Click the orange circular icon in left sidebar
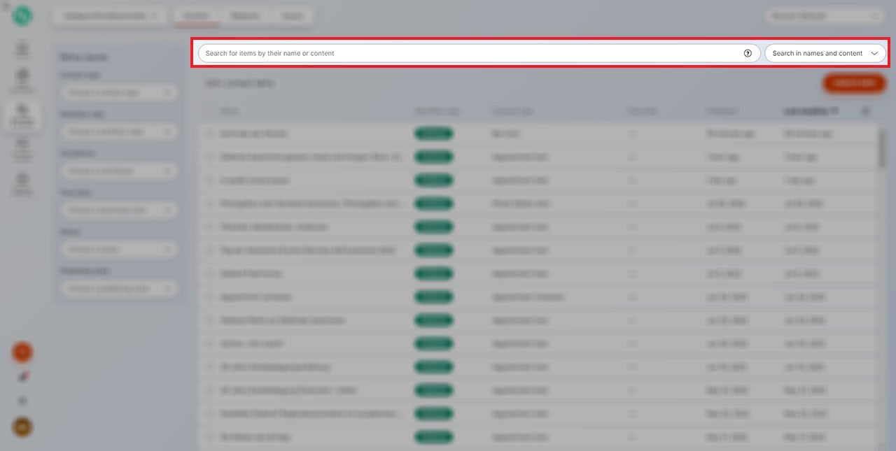Screen dimensions: 896x451 [x=22, y=352]
